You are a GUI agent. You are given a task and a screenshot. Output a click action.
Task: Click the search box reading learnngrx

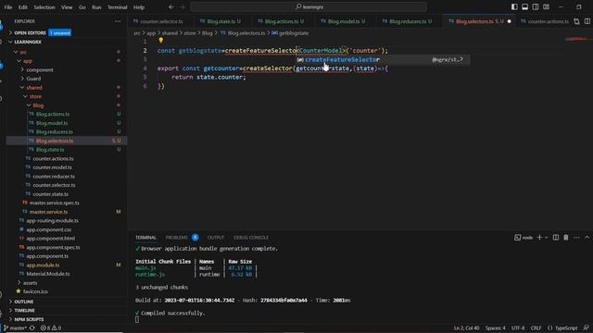coord(309,6)
